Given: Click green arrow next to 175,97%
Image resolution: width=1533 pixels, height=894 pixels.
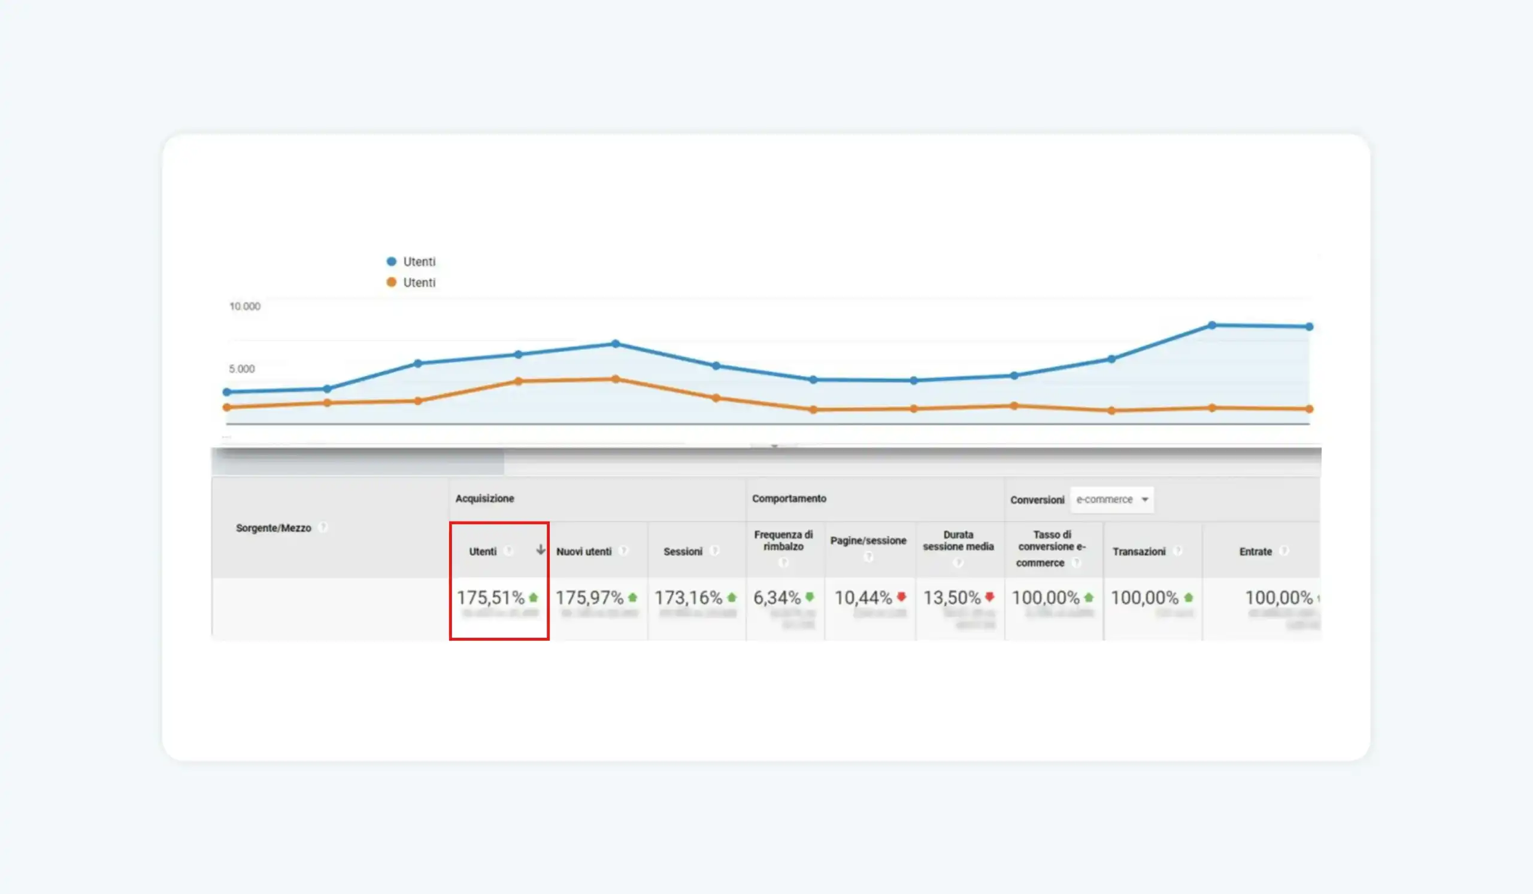Looking at the screenshot, I should tap(633, 598).
